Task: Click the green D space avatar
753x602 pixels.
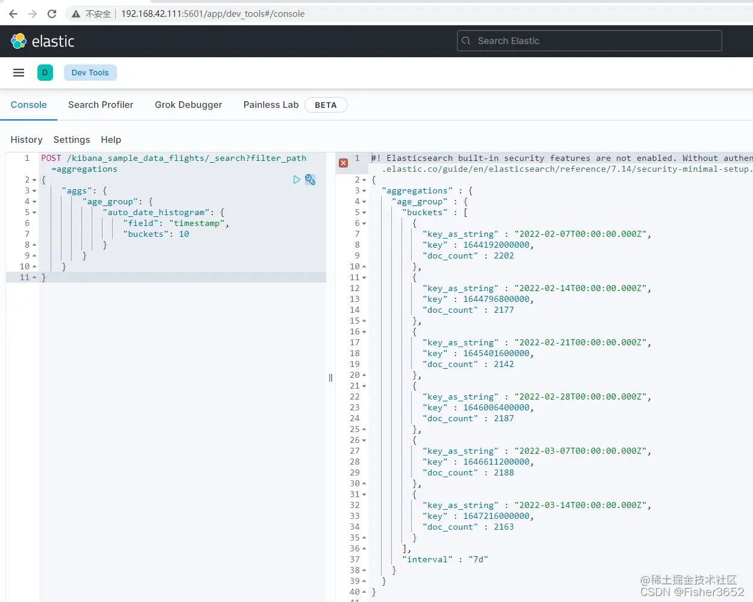Action: click(45, 72)
